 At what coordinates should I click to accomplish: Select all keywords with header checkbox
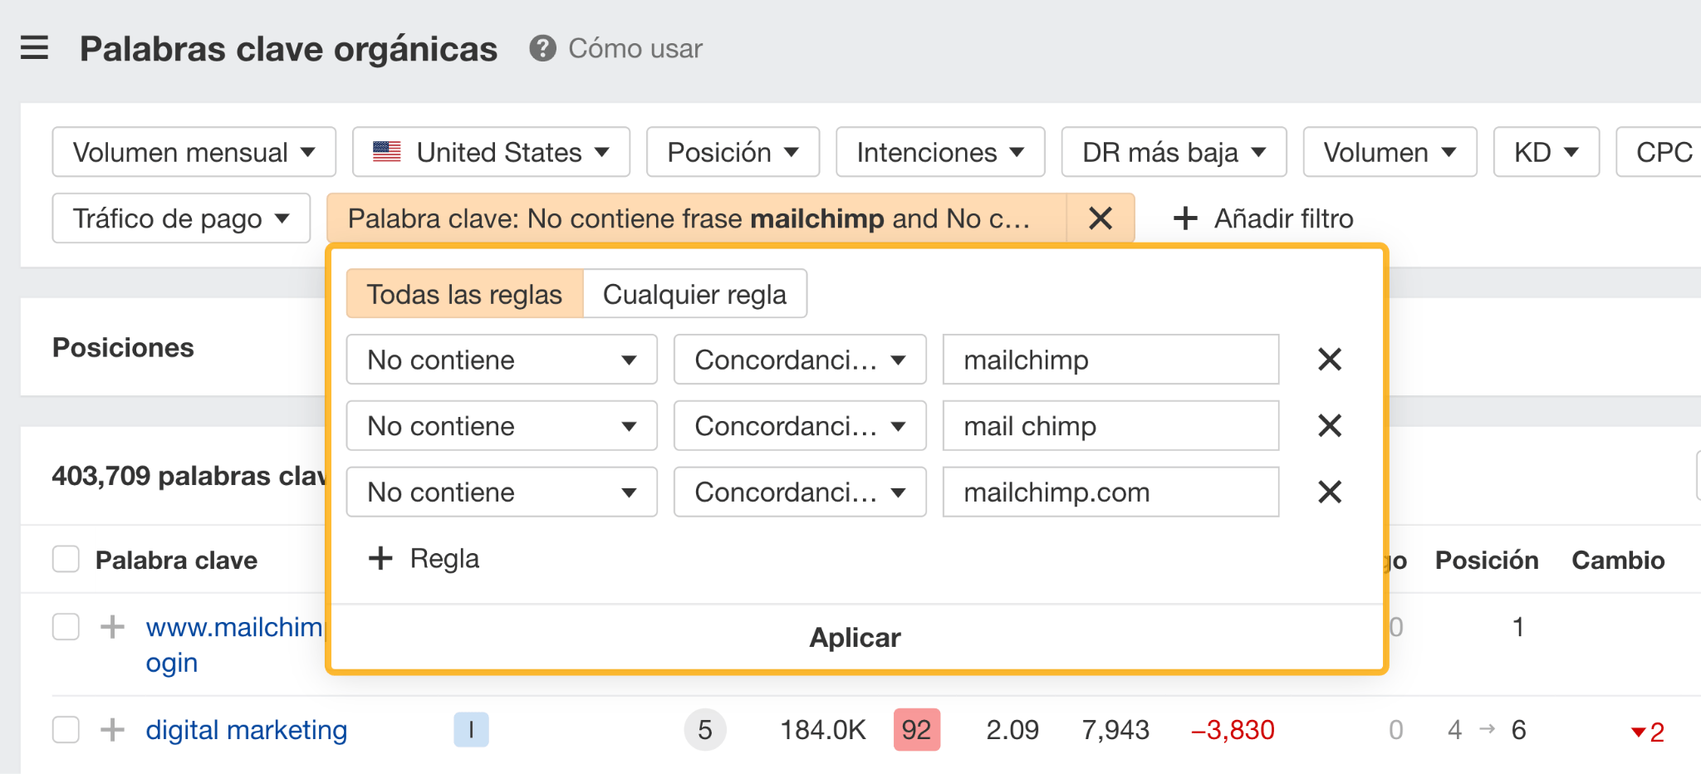click(x=66, y=559)
